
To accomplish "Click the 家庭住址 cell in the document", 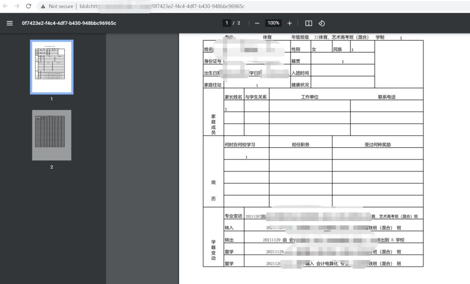I will [x=212, y=85].
